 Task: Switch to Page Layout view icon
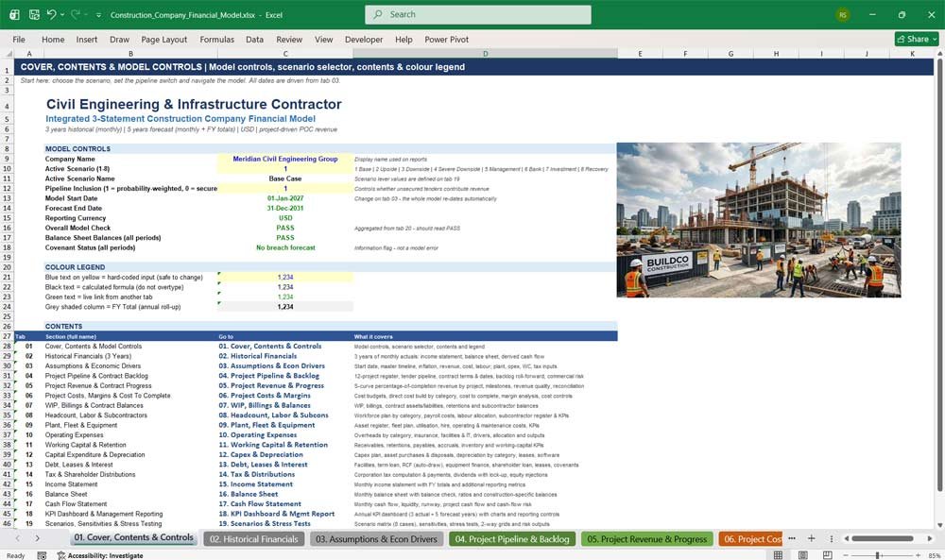[802, 555]
